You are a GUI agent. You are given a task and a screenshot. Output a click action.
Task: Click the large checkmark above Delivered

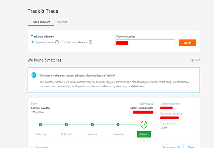tap(144, 124)
